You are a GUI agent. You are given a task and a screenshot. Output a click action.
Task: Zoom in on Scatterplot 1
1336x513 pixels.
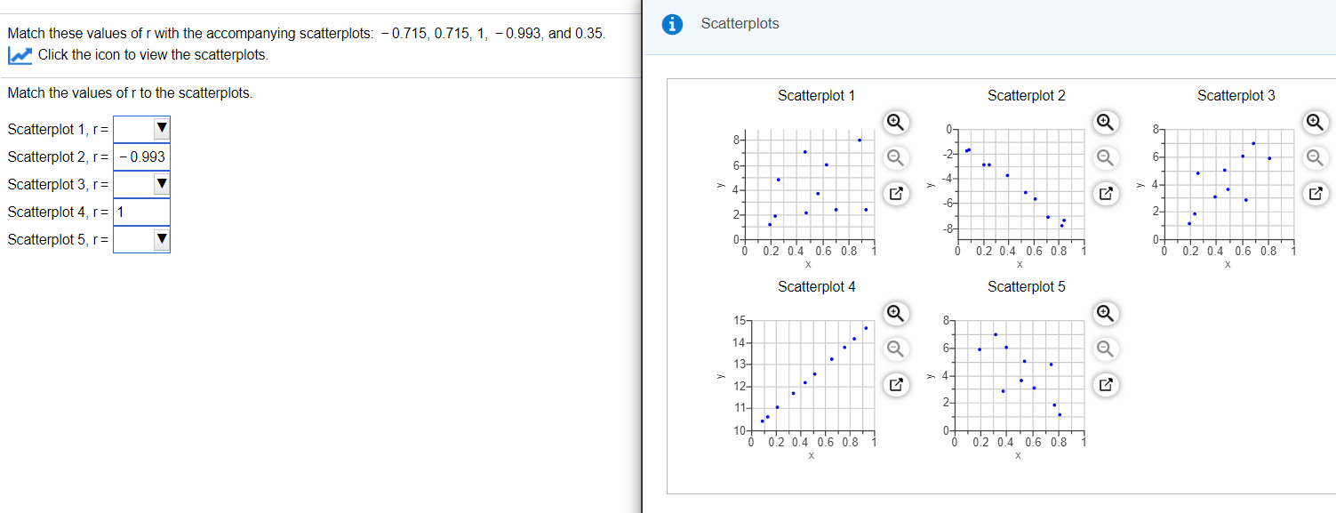click(895, 123)
